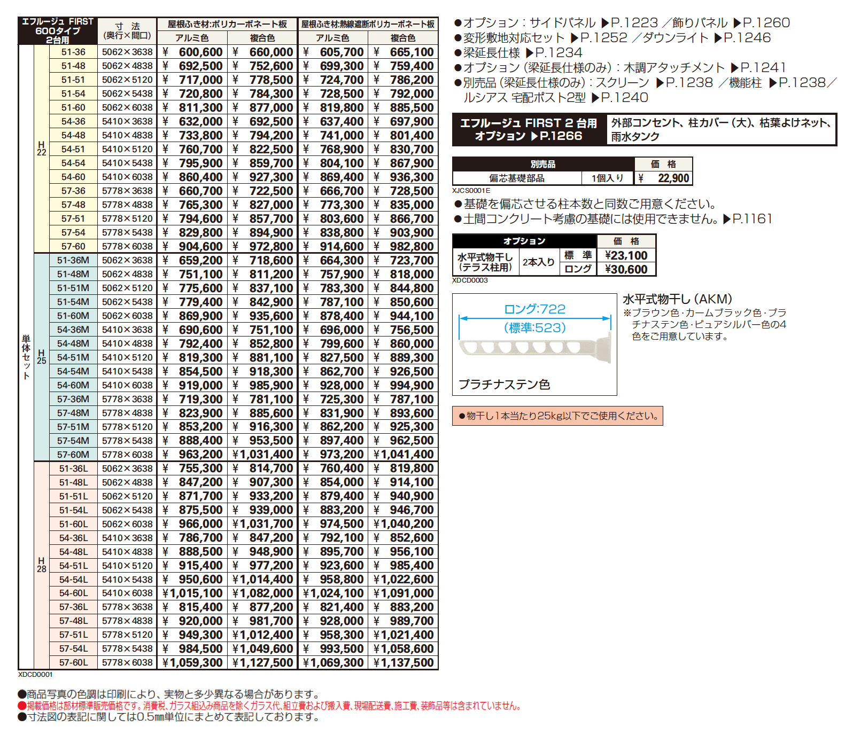Click 屋根ふき材:ポリカーボネート板 header

227,24
